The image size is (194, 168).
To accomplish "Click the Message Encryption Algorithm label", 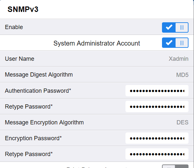I will point(44,122).
